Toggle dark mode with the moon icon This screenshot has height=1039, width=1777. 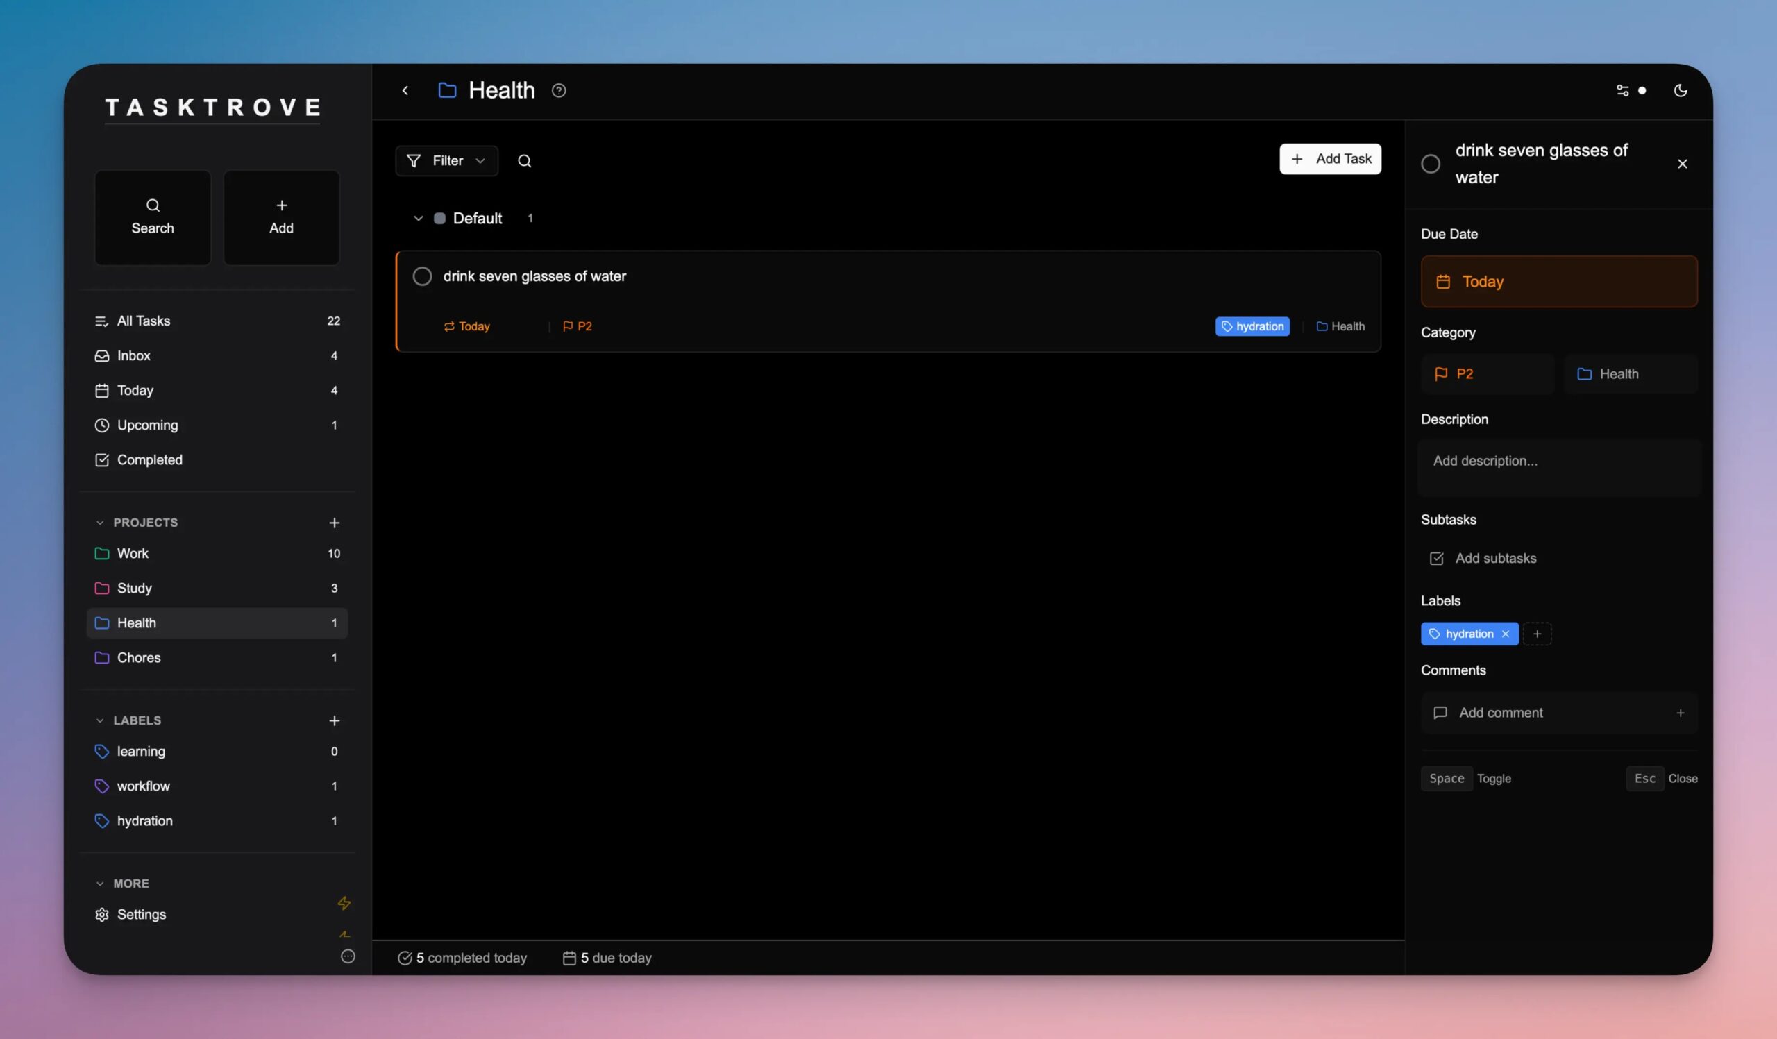(x=1680, y=90)
